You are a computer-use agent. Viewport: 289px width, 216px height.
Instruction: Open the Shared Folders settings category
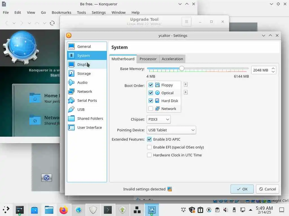coord(87,118)
